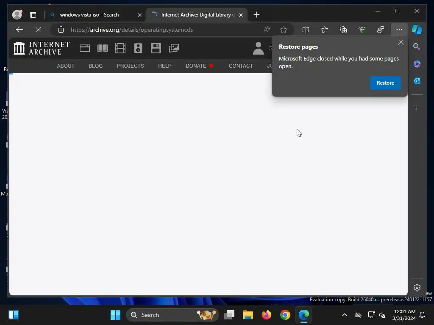Add this page to favorites with the star
Image resolution: width=434 pixels, height=325 pixels.
pos(284,30)
